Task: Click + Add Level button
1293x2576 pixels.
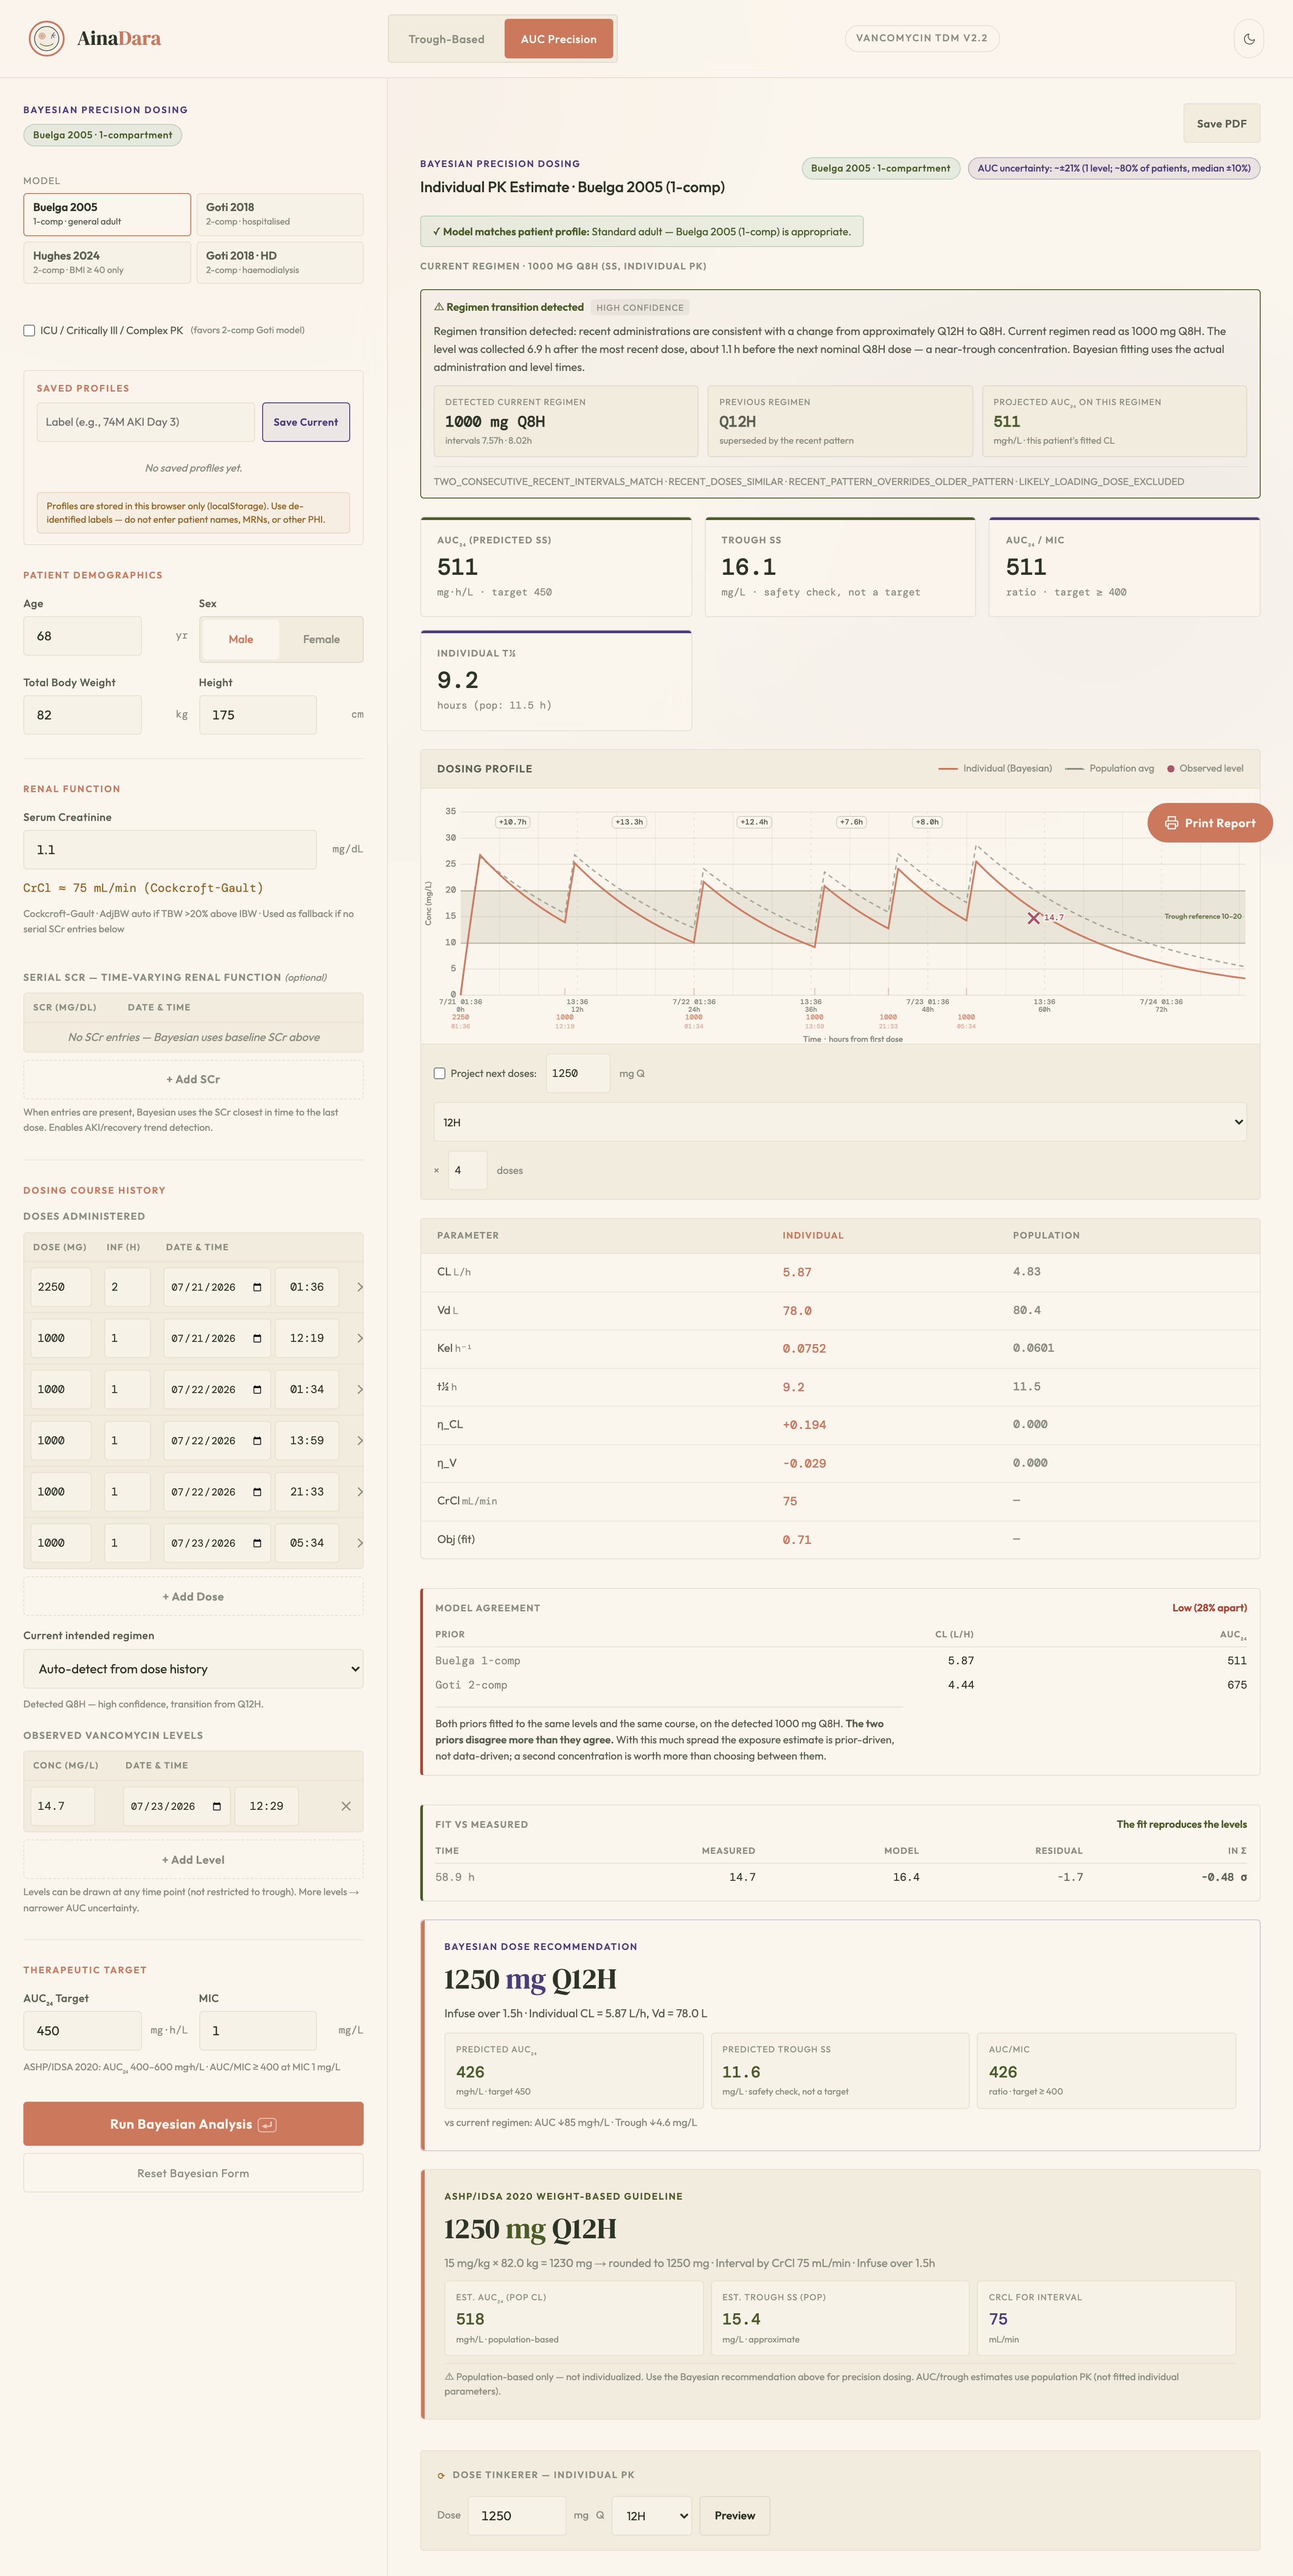Action: 193,1860
